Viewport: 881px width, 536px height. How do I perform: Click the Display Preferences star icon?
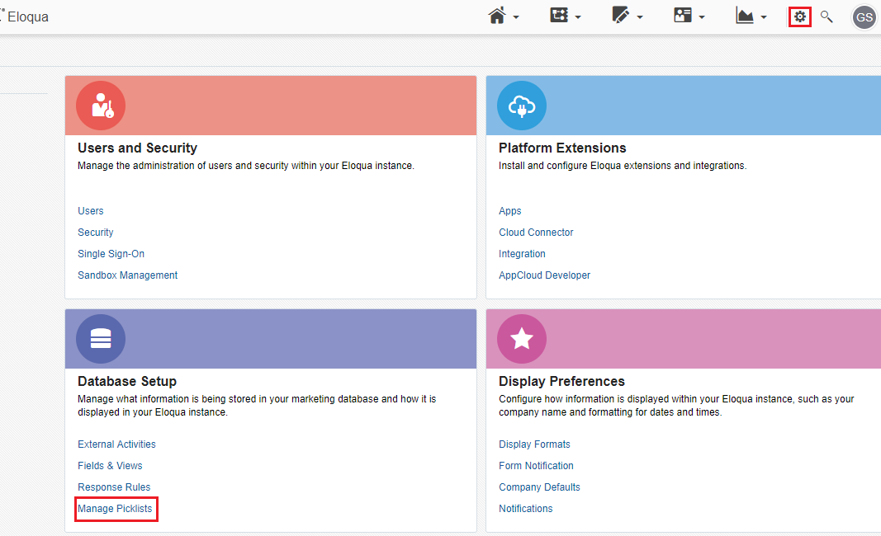(521, 339)
